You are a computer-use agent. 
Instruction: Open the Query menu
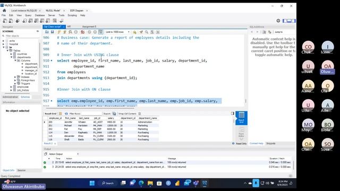(x=28, y=15)
